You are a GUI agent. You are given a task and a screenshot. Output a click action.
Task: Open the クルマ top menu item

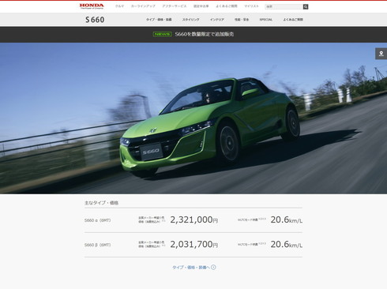pos(119,6)
